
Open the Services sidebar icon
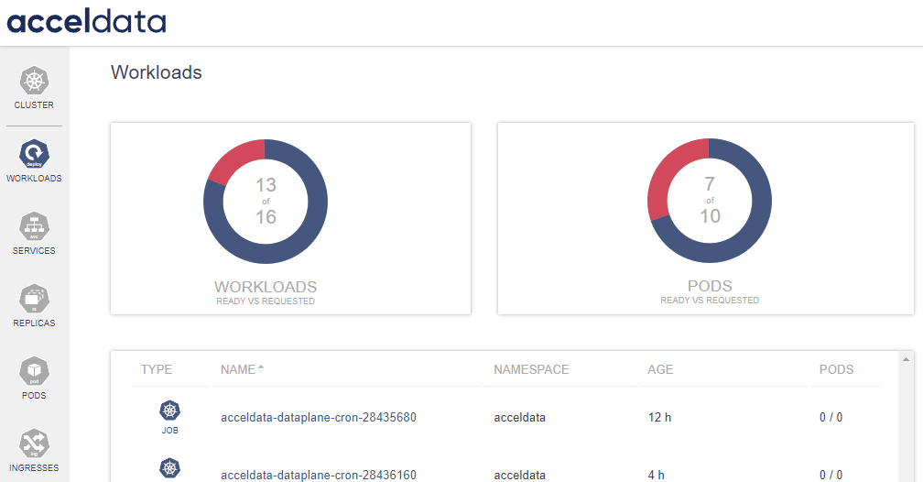[x=34, y=226]
